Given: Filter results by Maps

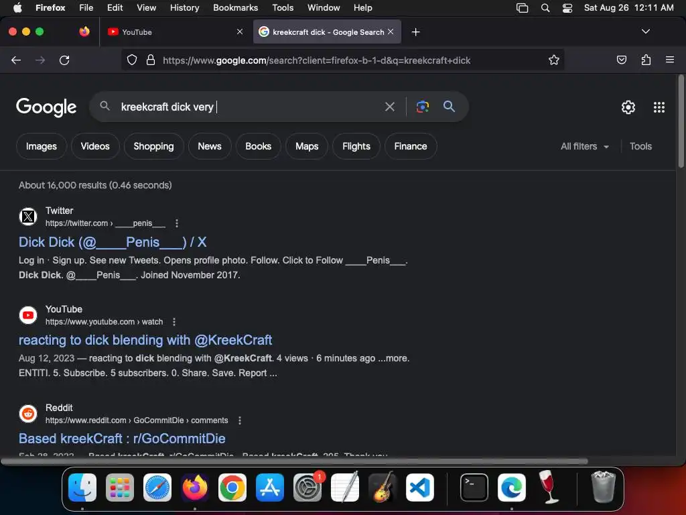Looking at the screenshot, I should [x=307, y=146].
